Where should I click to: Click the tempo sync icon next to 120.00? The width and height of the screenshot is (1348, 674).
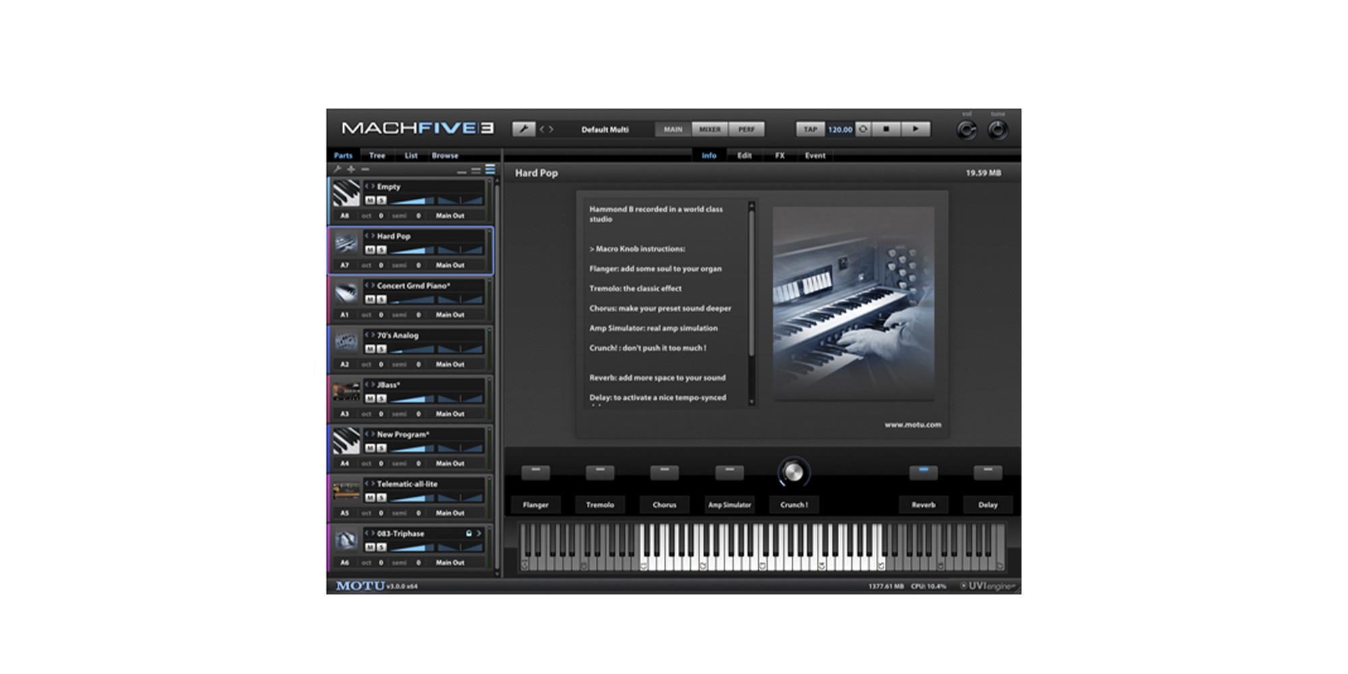(x=863, y=129)
